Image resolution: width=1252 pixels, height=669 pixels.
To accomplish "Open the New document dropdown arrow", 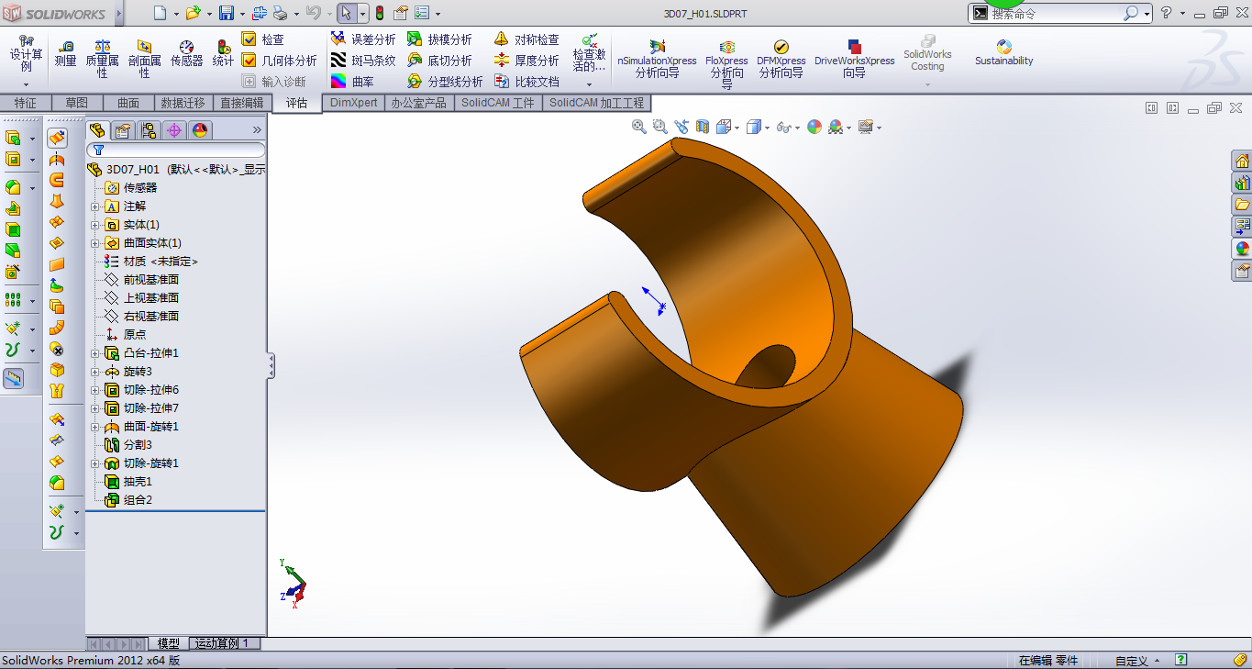I will coord(176,13).
